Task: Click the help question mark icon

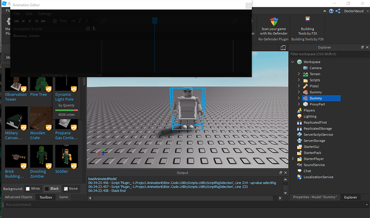Action: 331,11
